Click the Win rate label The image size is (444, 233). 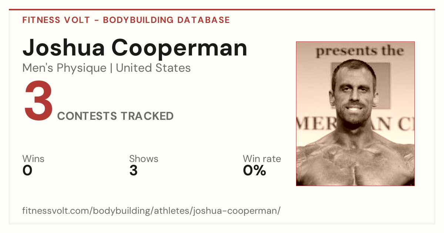coord(262,159)
